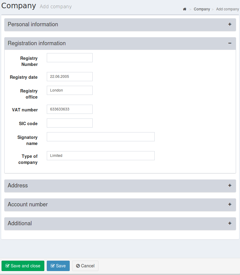Expand Personal information with plus icon

tap(230, 24)
